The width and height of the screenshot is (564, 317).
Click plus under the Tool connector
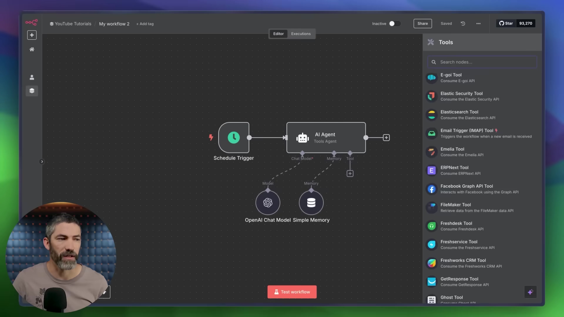click(350, 173)
